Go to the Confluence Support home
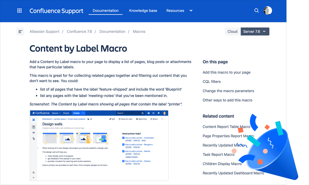This screenshot has width=309, height=185. tap(56, 11)
